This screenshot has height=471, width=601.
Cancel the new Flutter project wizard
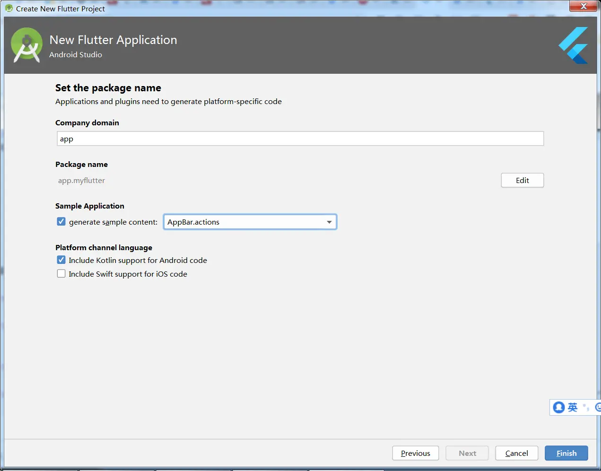click(516, 453)
